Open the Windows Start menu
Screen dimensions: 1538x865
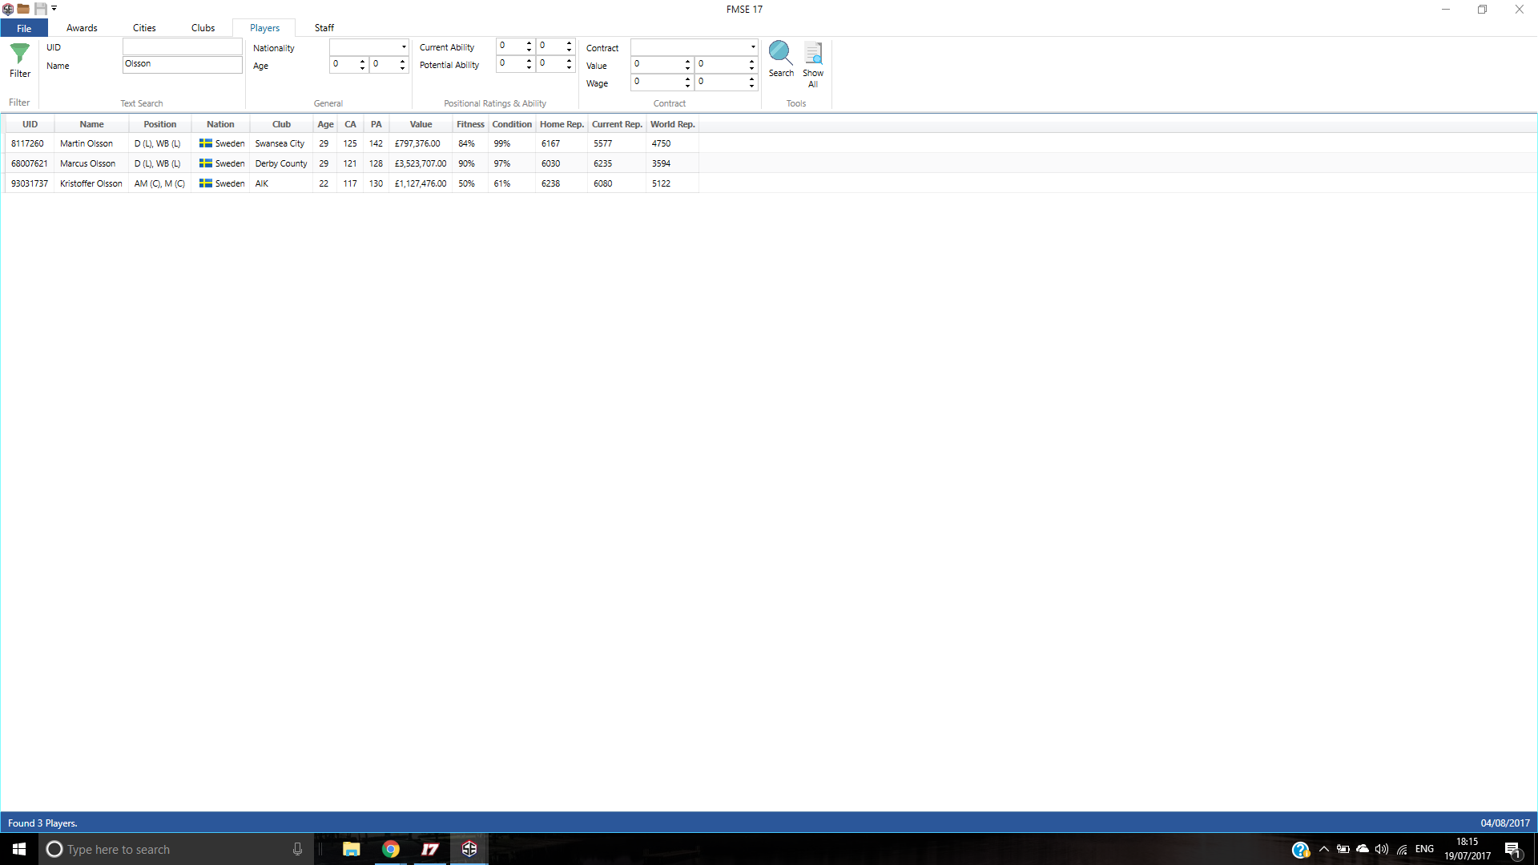click(19, 849)
